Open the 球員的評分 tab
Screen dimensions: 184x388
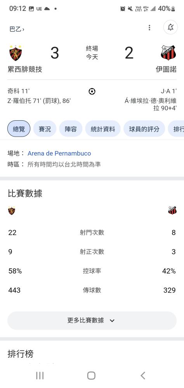pyautogui.click(x=144, y=129)
